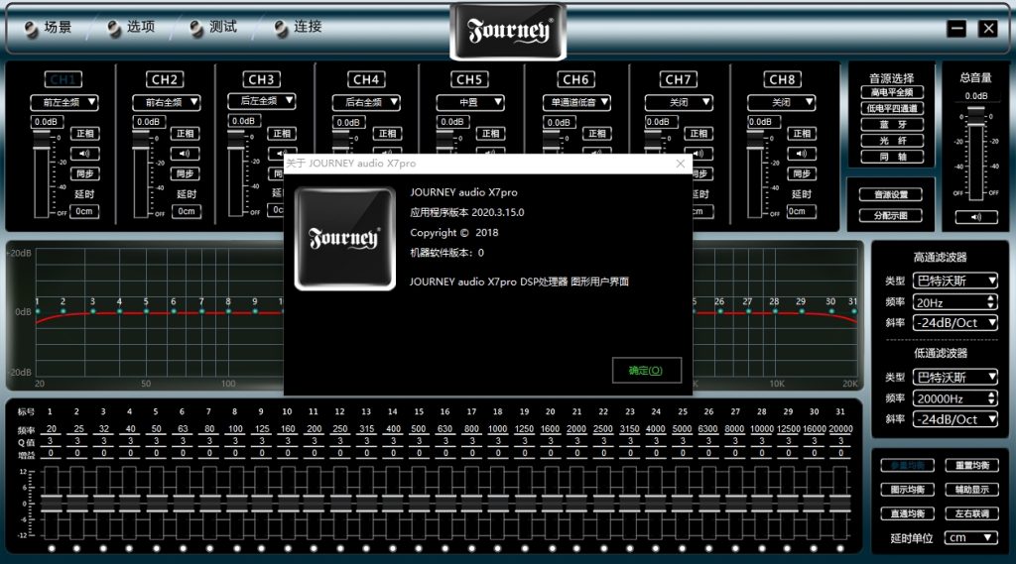The image size is (1016, 564).
Task: Select 蓝牙 Bluetooth audio source
Action: pyautogui.click(x=892, y=124)
